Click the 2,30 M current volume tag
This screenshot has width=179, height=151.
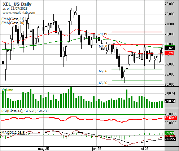pyautogui.click(x=170, y=101)
